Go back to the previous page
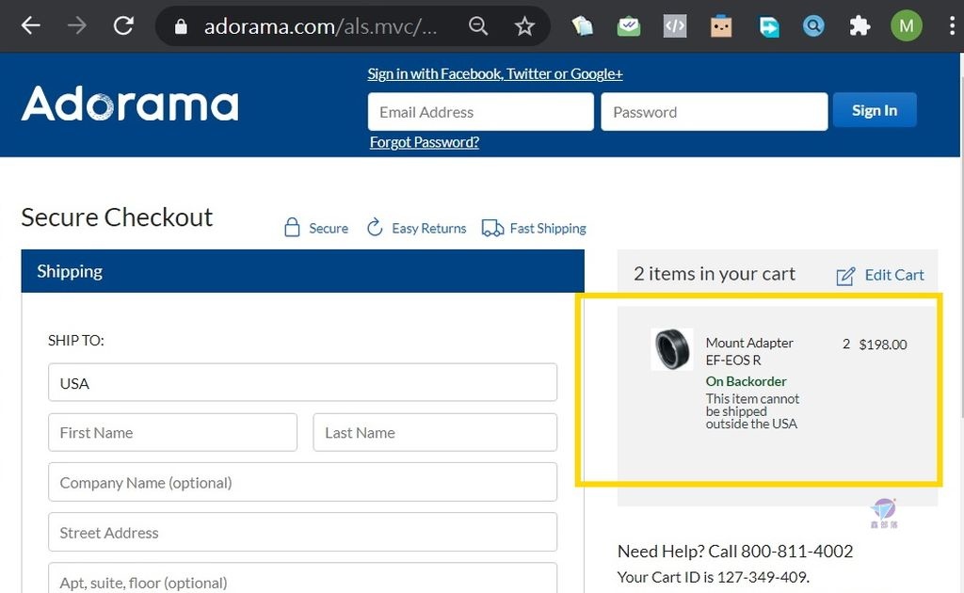 pos(30,25)
